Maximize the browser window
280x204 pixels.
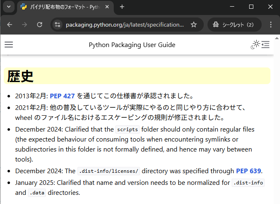[x=251, y=7]
